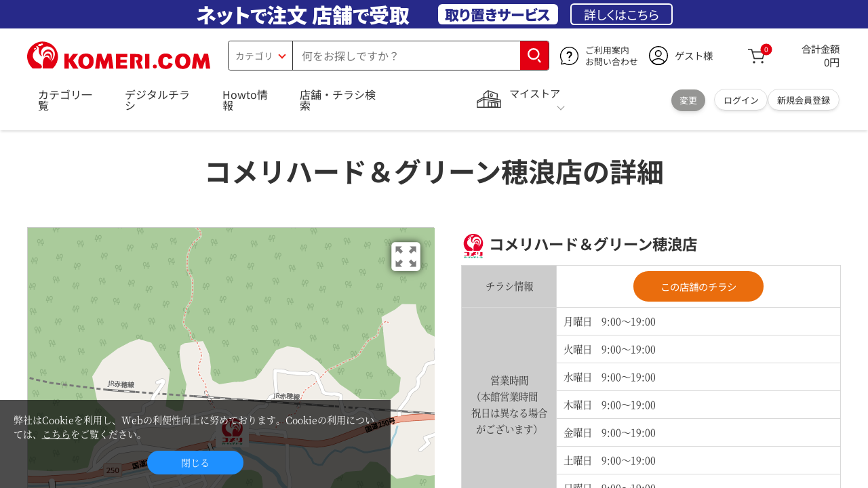This screenshot has height=488, width=868.
Task: Click the guest user profile icon
Action: tap(658, 56)
